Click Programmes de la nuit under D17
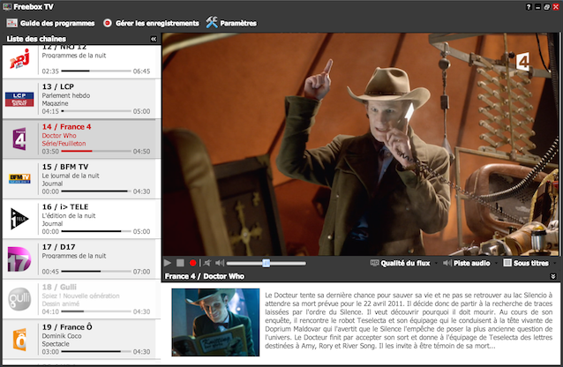Image resolution: width=563 pixels, height=367 pixels. coord(74,256)
